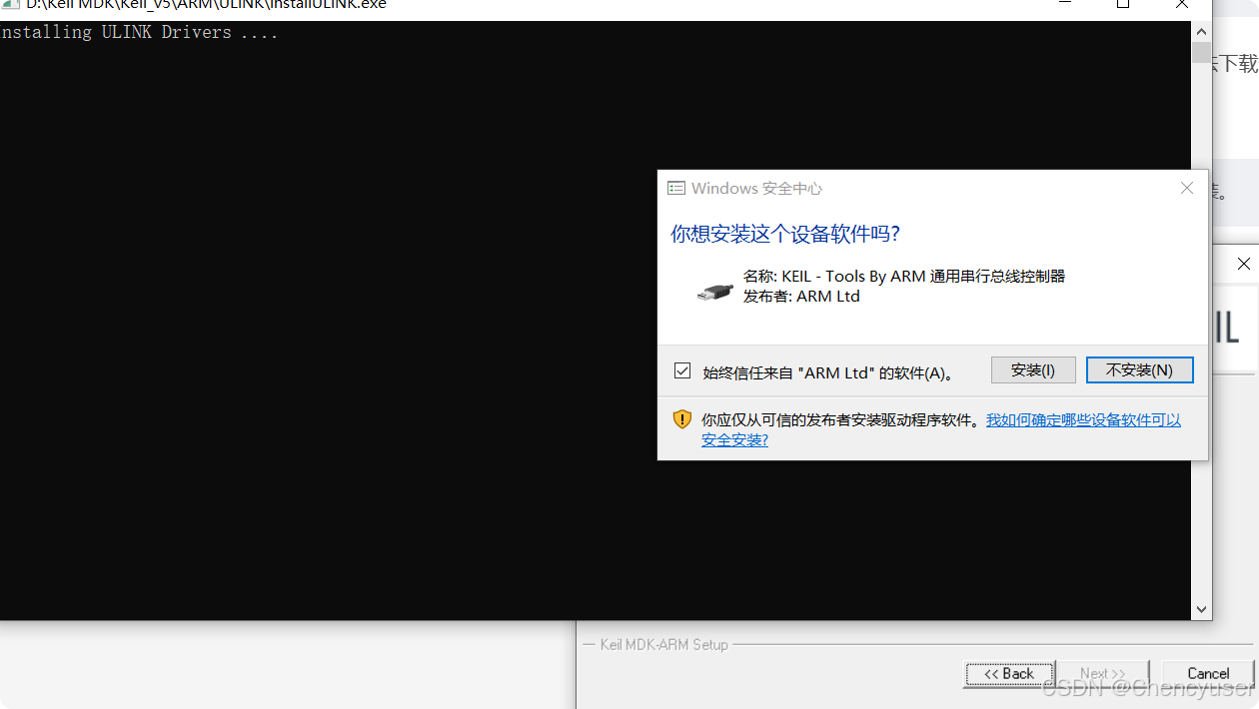1259x709 pixels.
Task: Click the console scrollbar down arrow
Action: [1201, 609]
